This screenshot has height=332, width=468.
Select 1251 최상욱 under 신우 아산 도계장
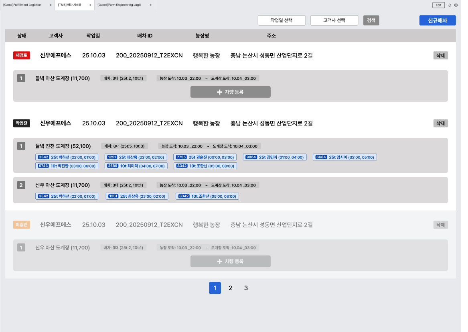[x=137, y=196]
